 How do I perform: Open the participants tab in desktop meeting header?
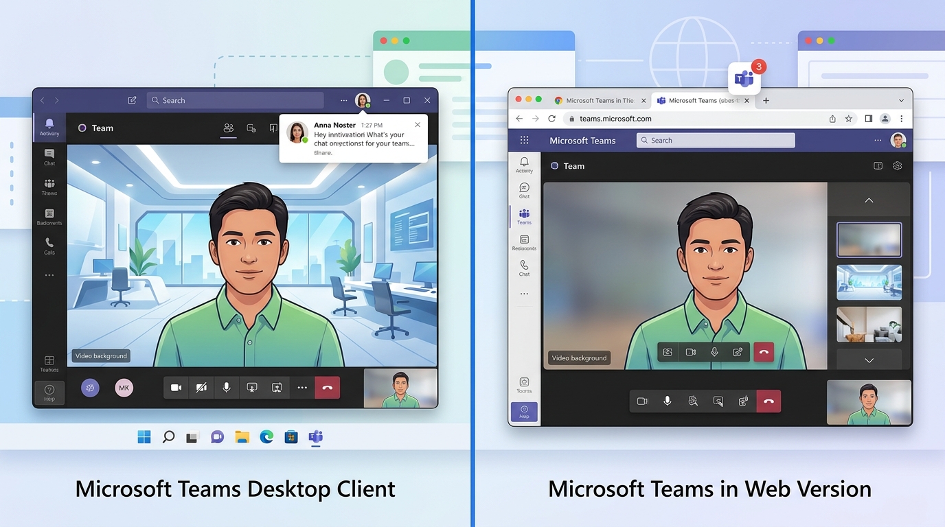pos(229,128)
